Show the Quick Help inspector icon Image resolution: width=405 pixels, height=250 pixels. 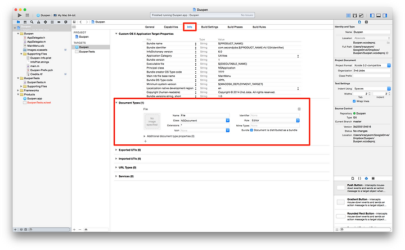point(366,22)
